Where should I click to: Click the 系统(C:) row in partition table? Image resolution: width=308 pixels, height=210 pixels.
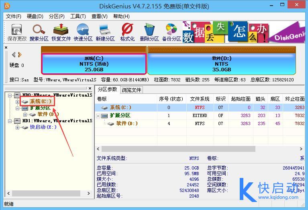pyautogui.click(x=200, y=107)
